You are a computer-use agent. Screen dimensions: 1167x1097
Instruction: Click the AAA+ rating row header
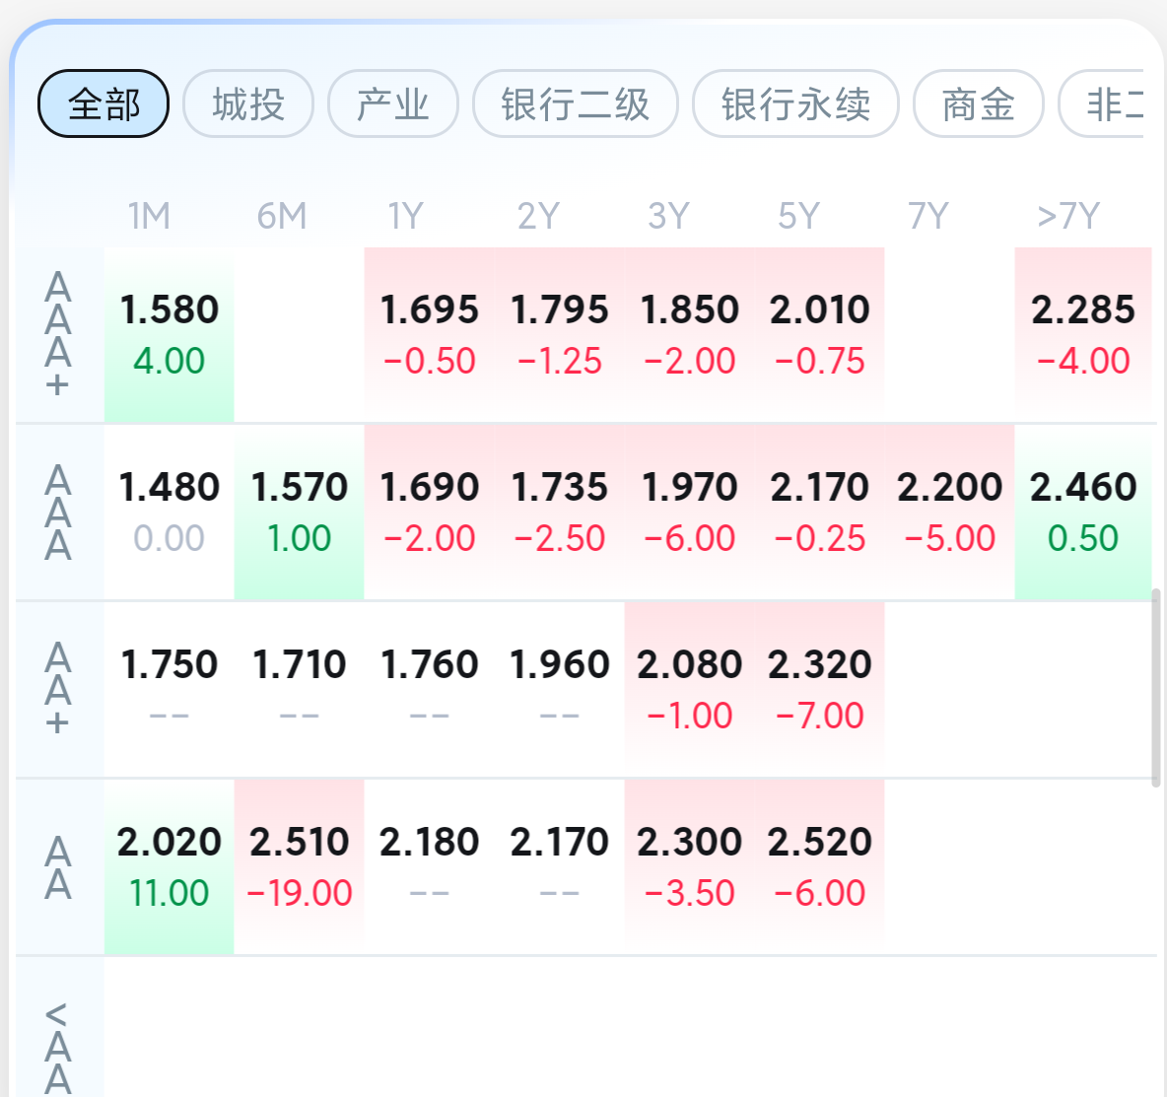tap(58, 334)
